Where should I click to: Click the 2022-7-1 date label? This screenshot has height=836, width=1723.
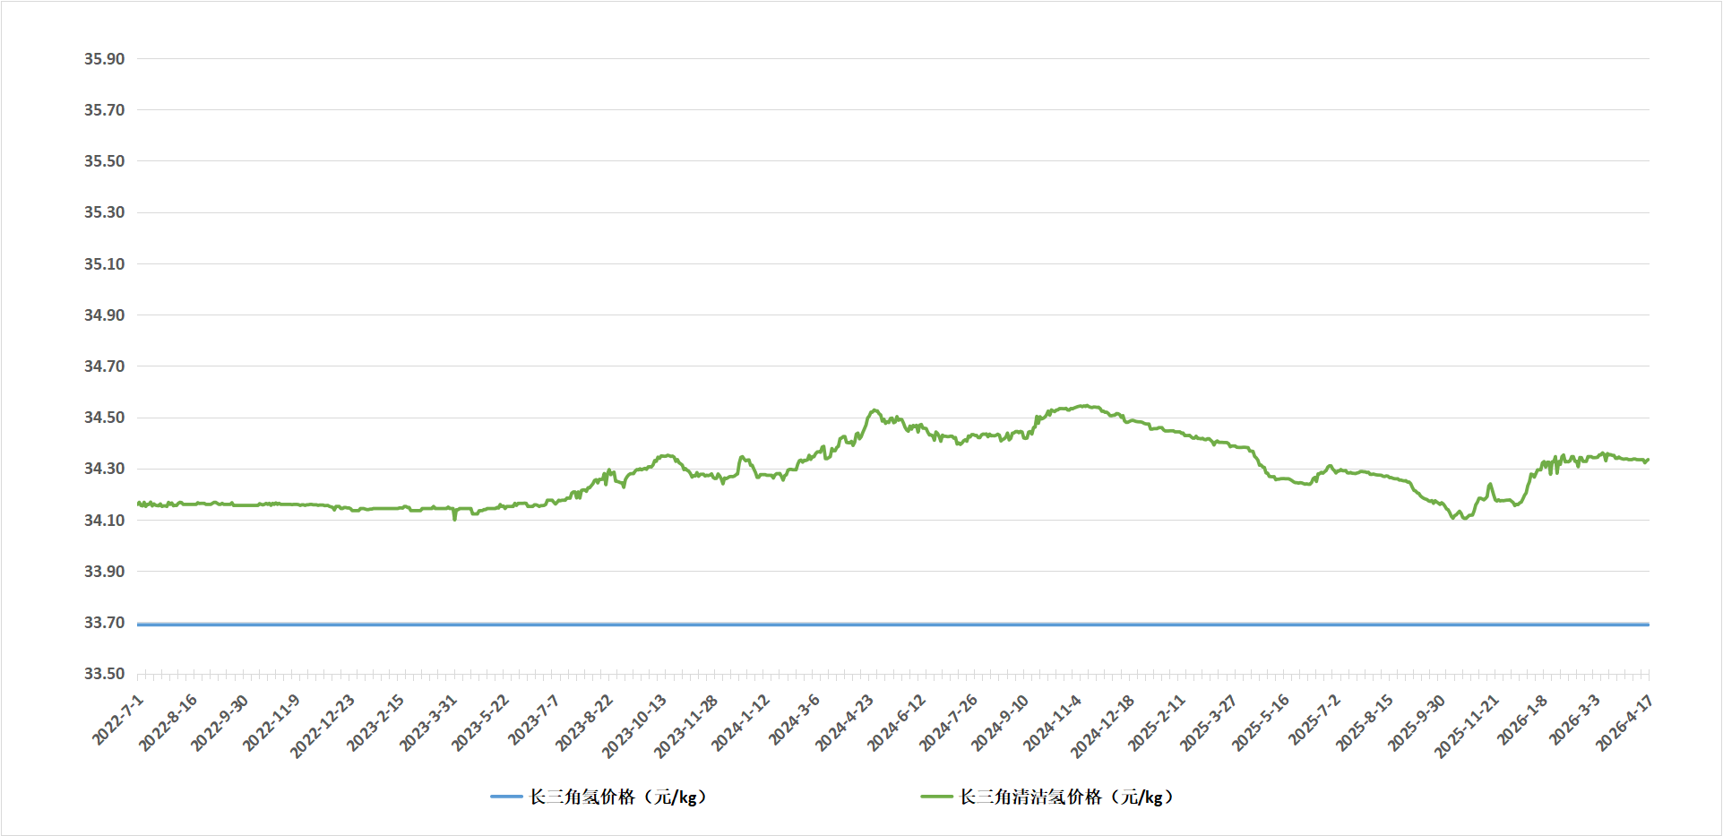click(x=117, y=720)
